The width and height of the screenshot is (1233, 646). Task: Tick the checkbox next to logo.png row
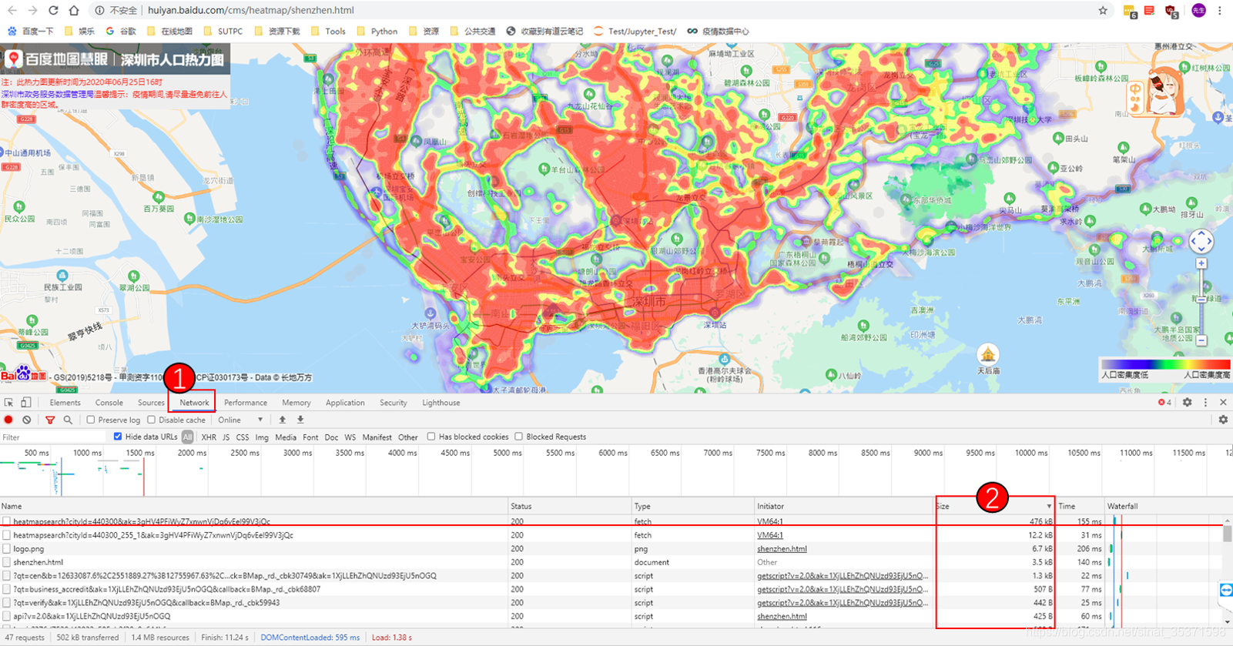(x=6, y=549)
